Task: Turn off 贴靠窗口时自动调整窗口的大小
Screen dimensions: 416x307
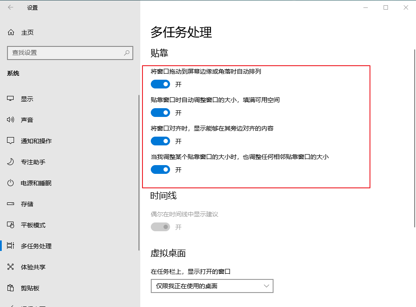Action: pyautogui.click(x=160, y=113)
